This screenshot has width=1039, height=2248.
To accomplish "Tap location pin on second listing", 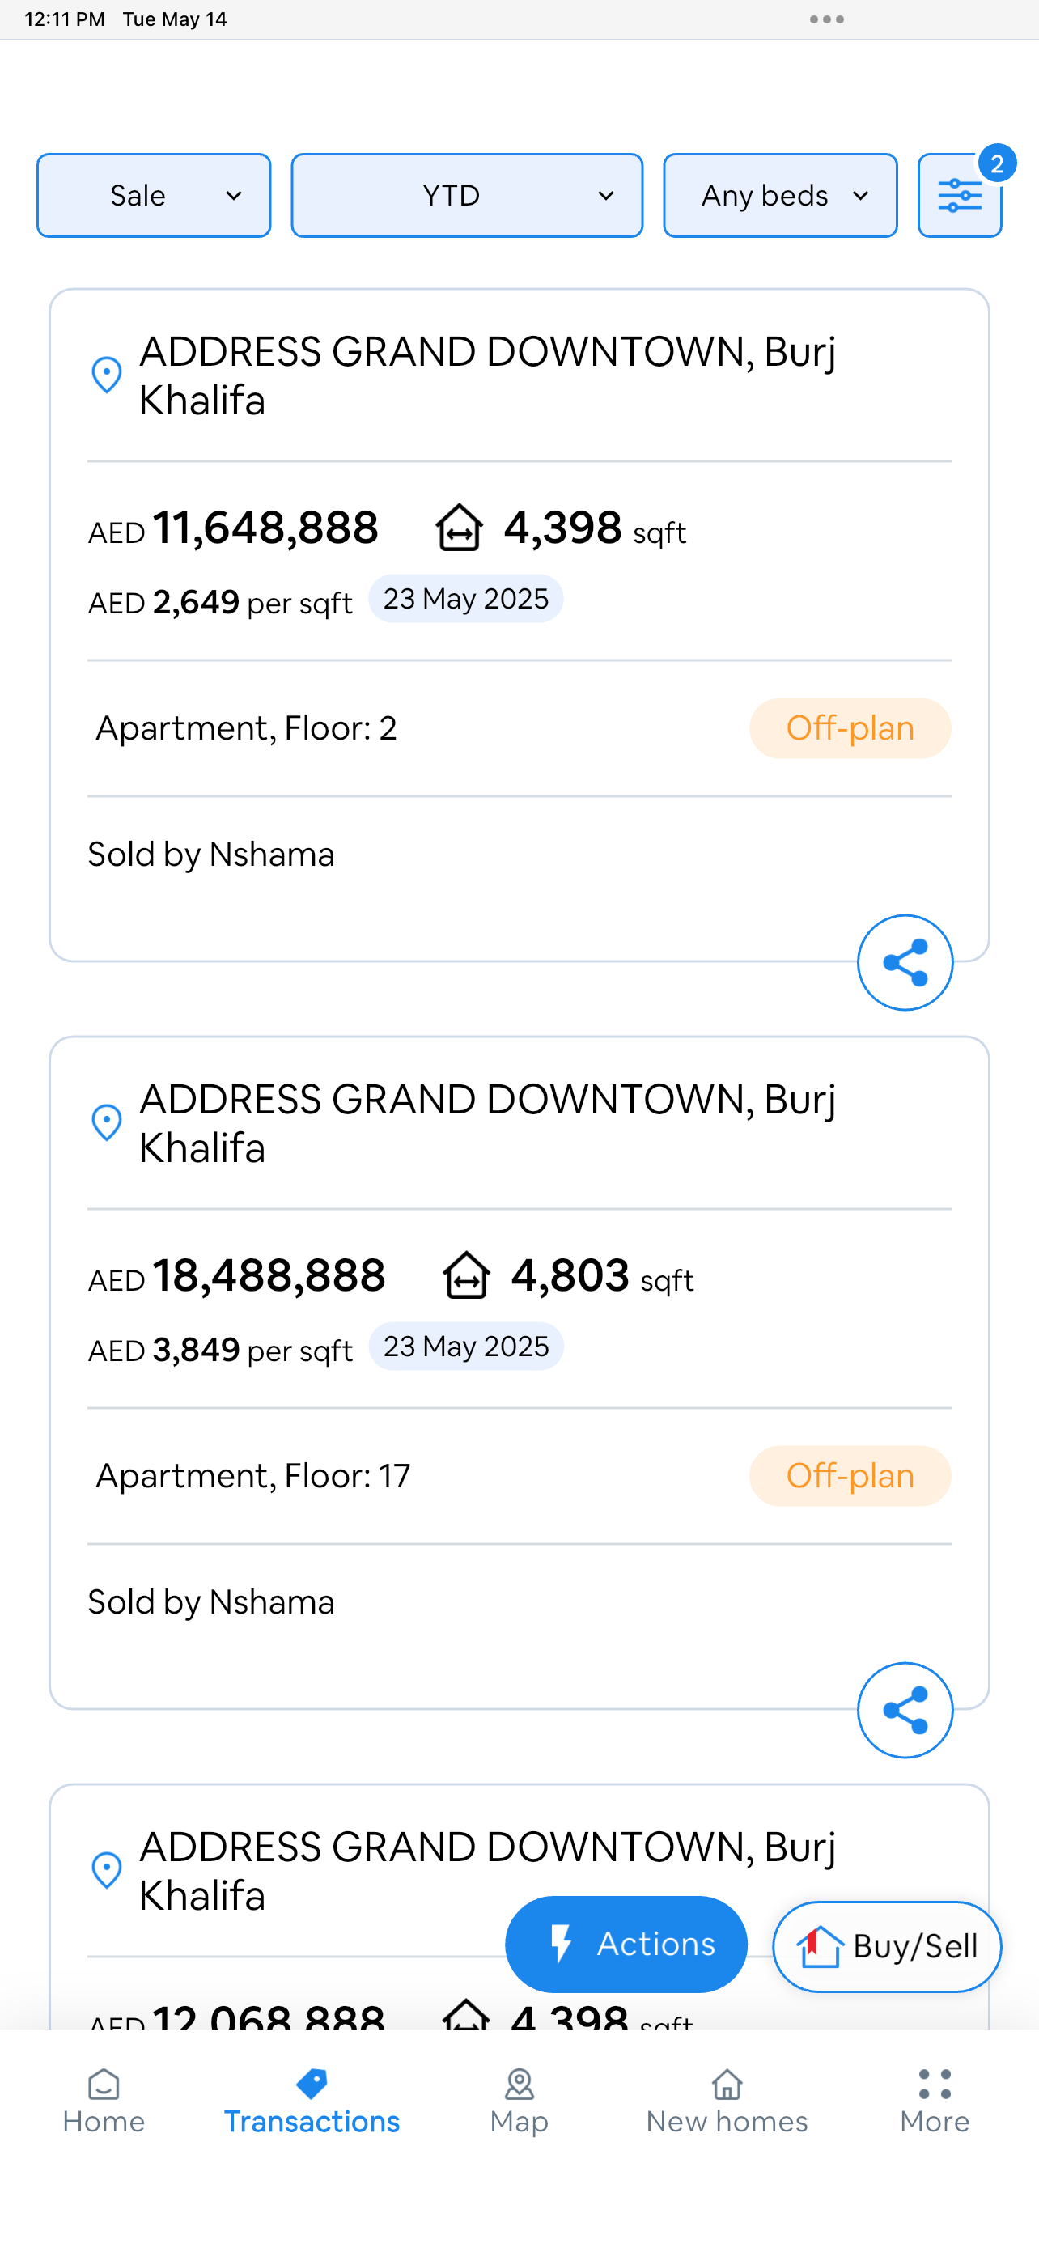I will point(107,1123).
